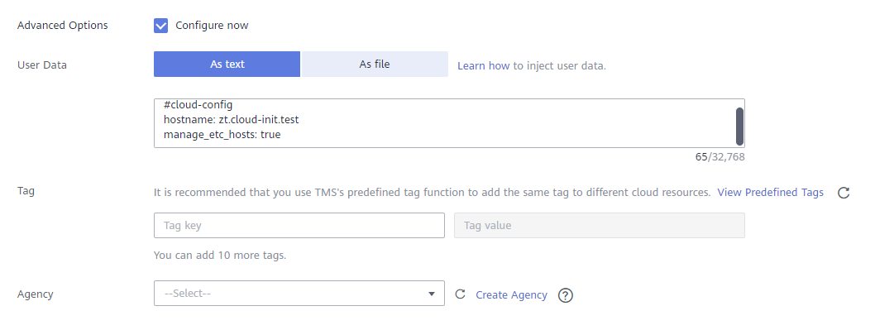The height and width of the screenshot is (330, 875).
Task: Open the Agency help question mark
Action: point(566,294)
